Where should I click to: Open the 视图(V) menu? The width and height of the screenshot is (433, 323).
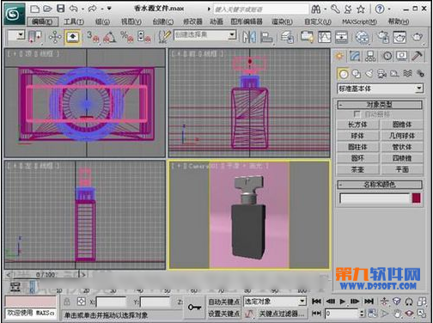pyautogui.click(x=131, y=21)
